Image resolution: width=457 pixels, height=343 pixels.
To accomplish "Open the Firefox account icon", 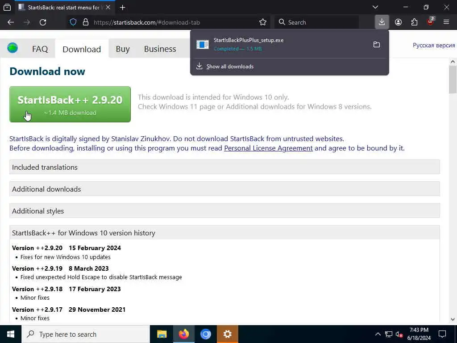I will pyautogui.click(x=398, y=22).
